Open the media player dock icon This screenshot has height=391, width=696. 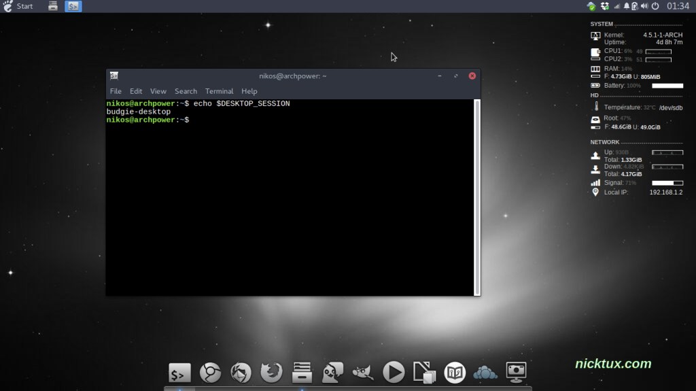click(394, 373)
